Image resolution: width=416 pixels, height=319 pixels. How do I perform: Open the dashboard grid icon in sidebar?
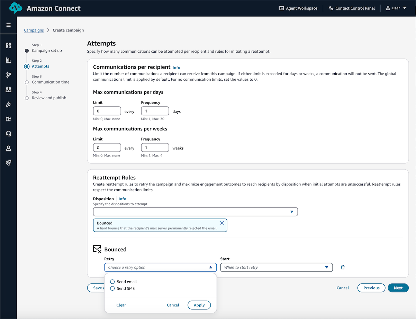click(9, 46)
